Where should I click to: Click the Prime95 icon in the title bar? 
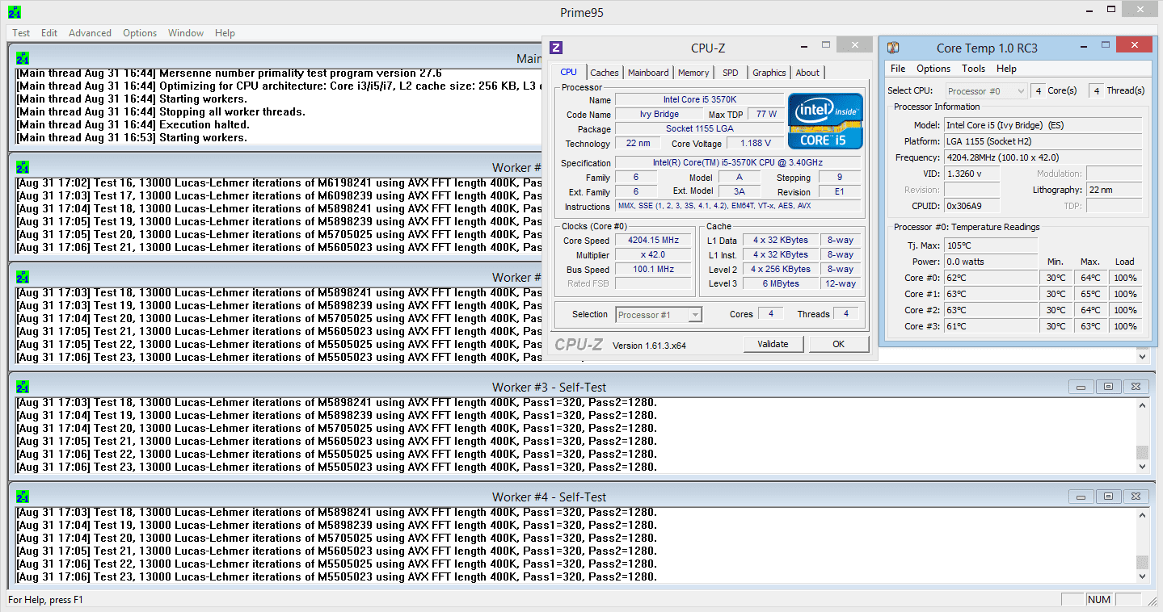pyautogui.click(x=15, y=12)
